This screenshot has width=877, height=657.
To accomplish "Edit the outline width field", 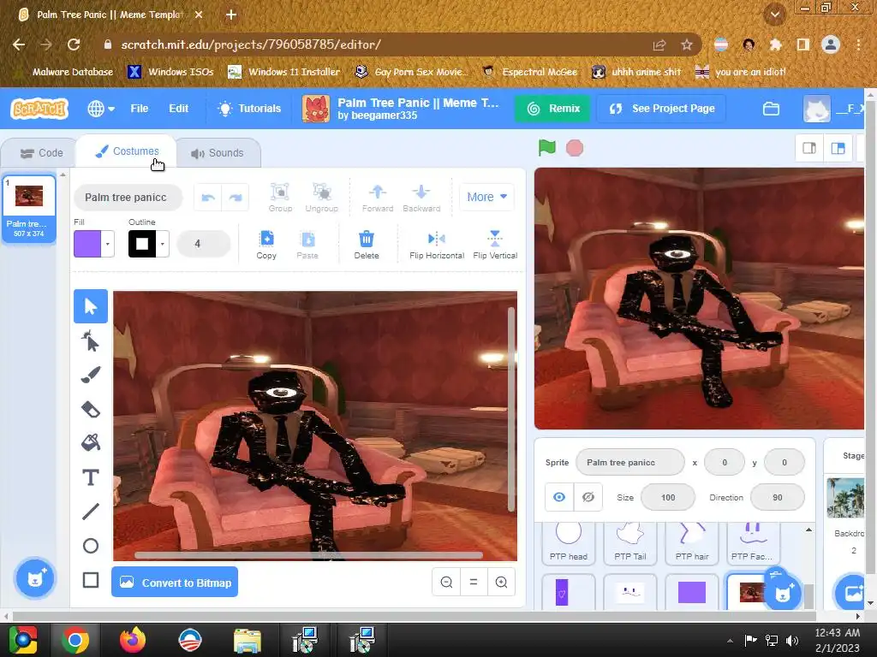I will (x=204, y=244).
